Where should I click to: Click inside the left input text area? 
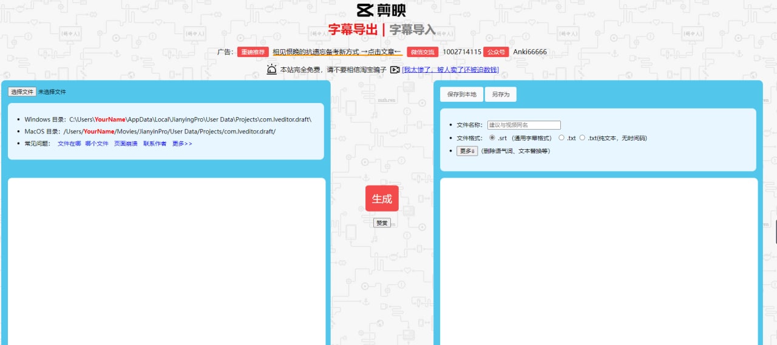167,261
